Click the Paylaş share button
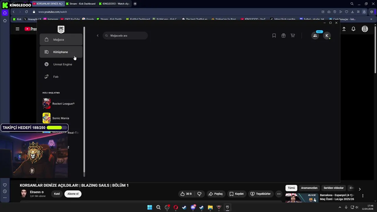The height and width of the screenshot is (212, 377). point(216,194)
